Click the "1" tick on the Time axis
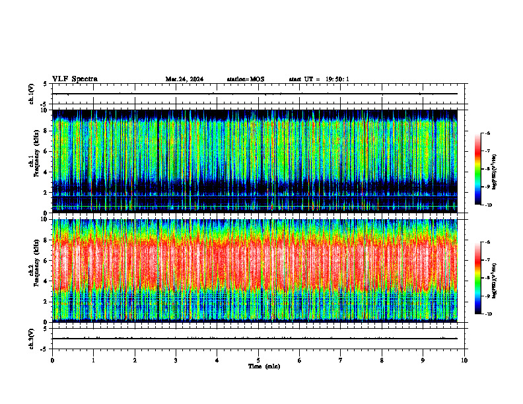The image size is (523, 404). tap(93, 360)
